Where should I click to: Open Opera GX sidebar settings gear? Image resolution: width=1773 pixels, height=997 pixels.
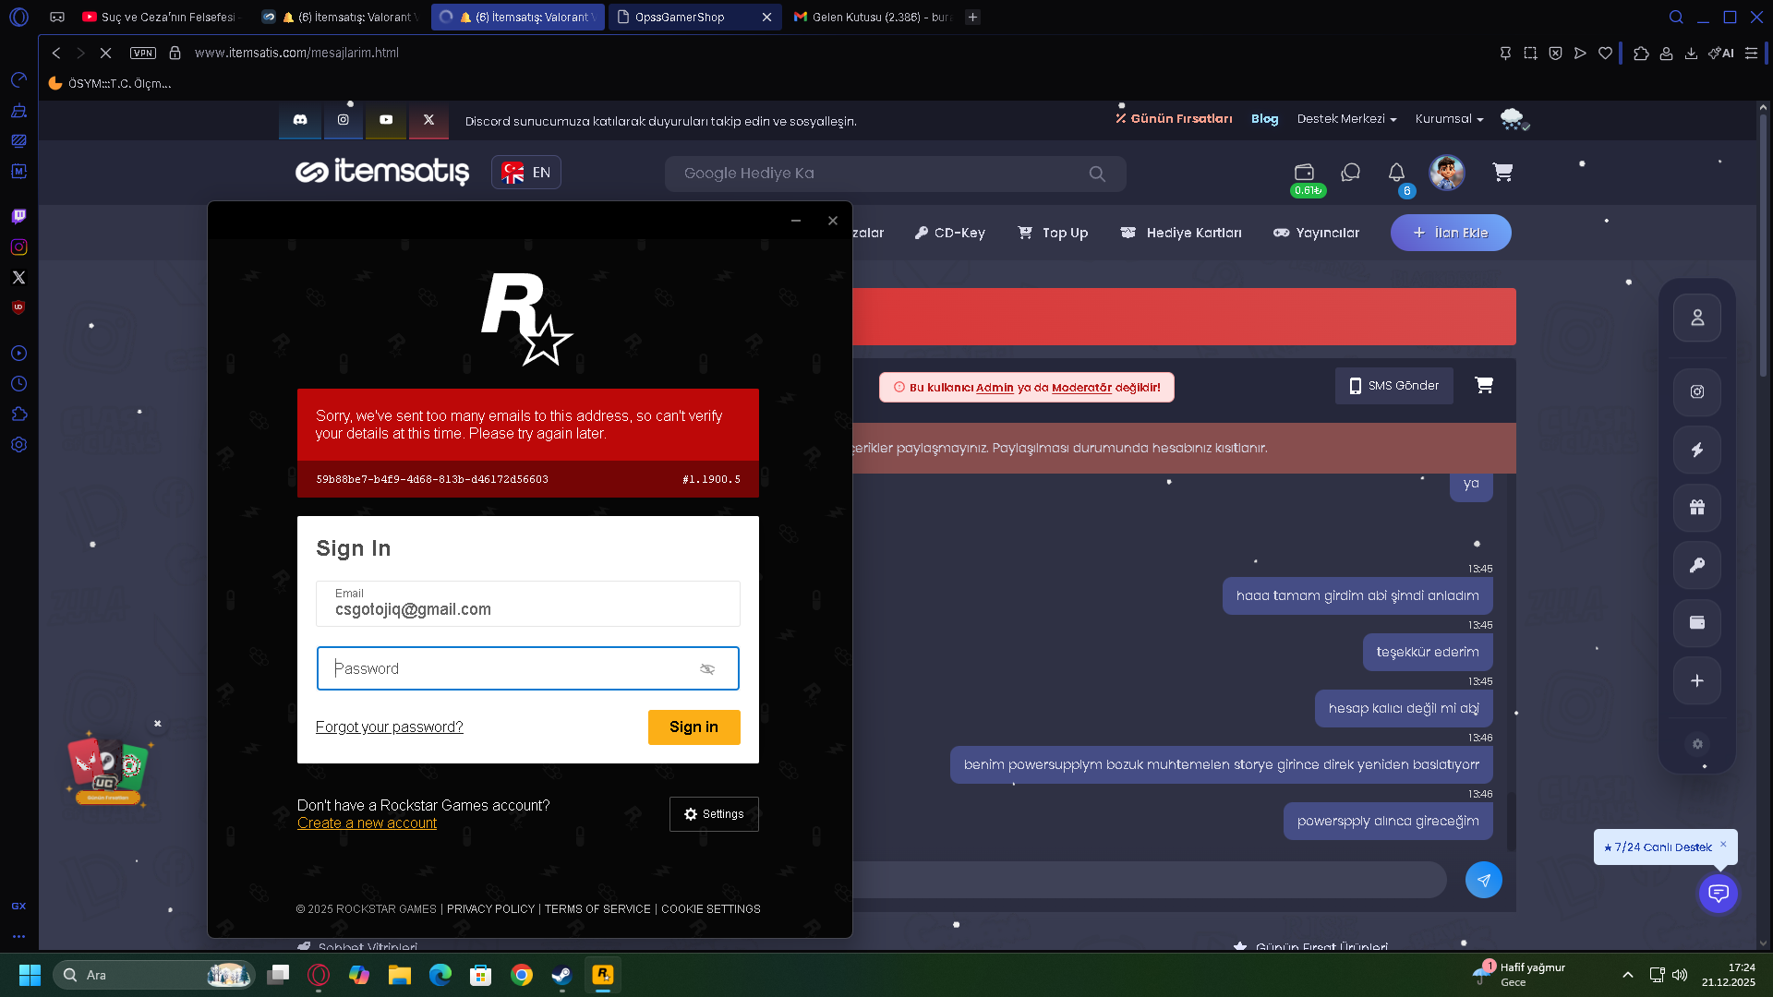point(18,445)
